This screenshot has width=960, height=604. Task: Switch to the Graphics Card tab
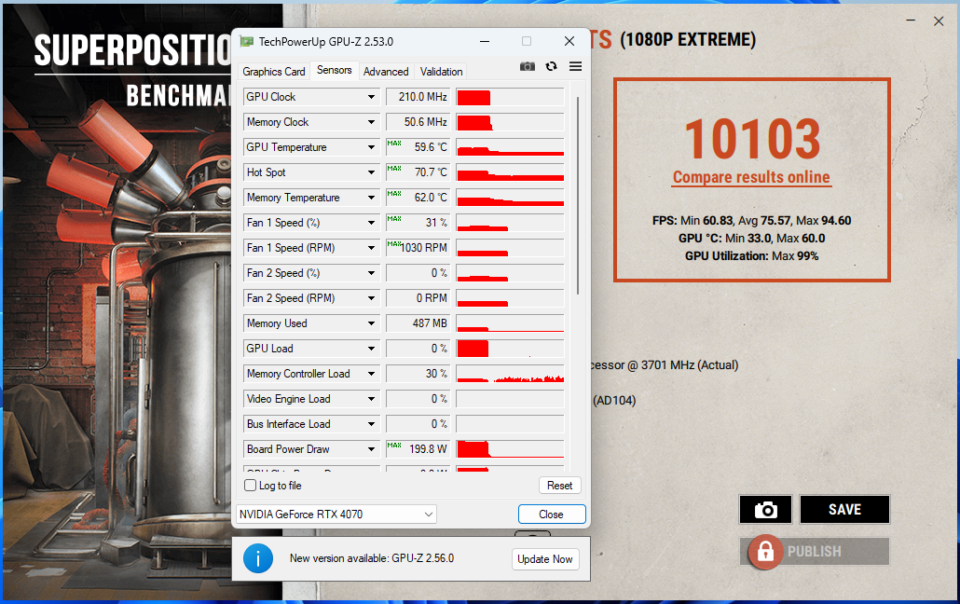tap(274, 72)
